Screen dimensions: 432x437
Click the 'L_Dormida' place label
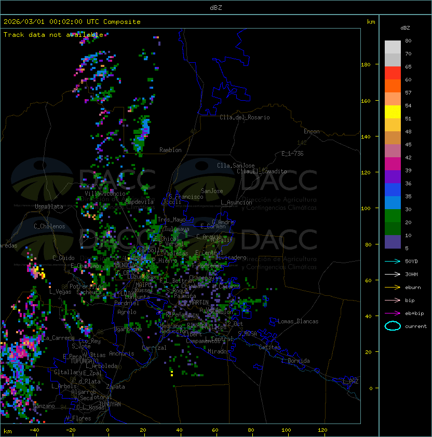(x=295, y=361)
